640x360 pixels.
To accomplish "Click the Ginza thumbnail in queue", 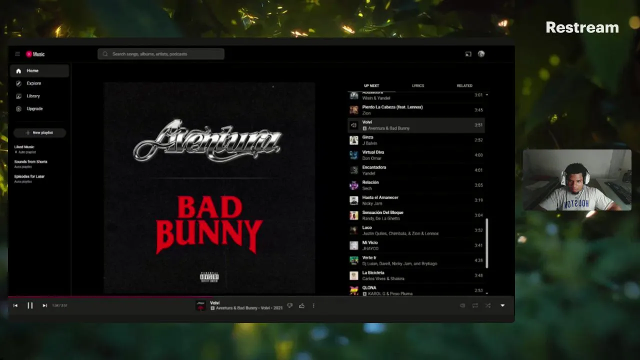I will point(353,140).
